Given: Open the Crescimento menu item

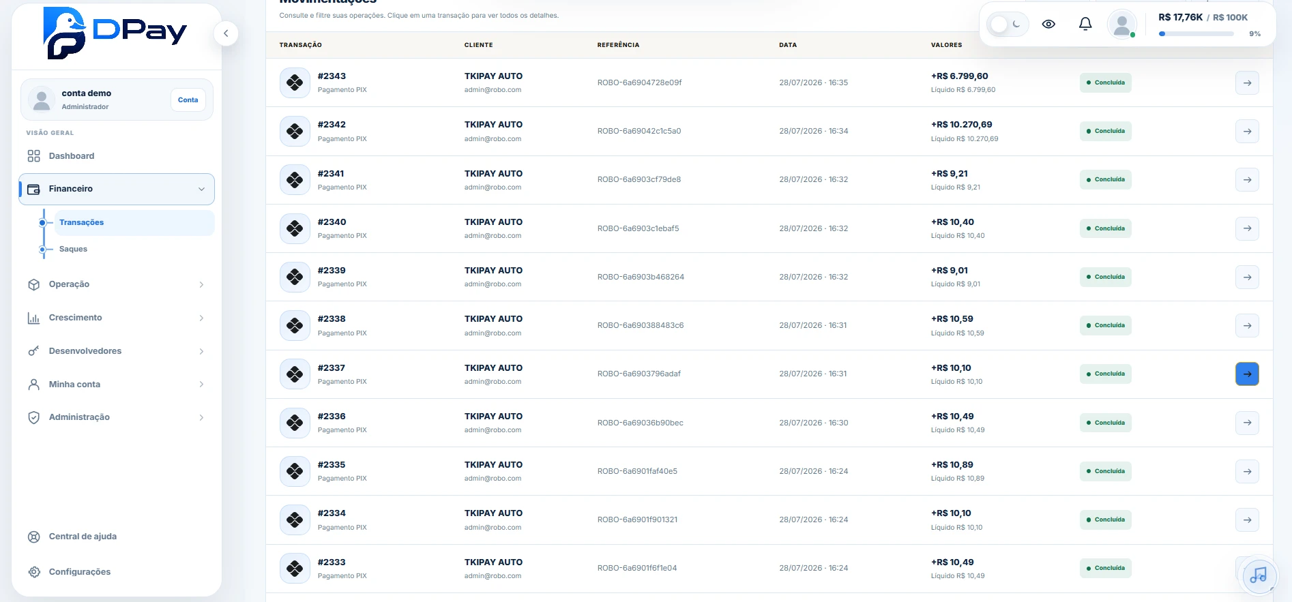Looking at the screenshot, I should (x=117, y=318).
